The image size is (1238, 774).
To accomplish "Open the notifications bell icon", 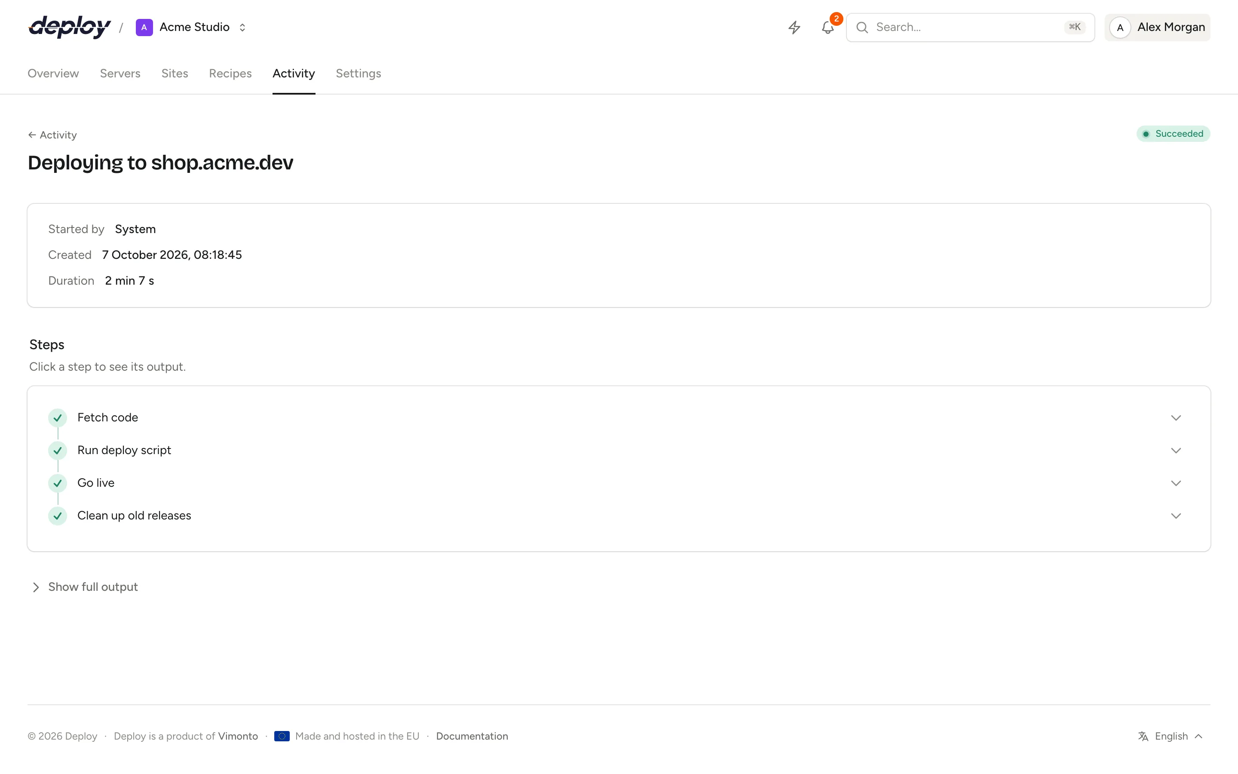I will click(x=828, y=27).
